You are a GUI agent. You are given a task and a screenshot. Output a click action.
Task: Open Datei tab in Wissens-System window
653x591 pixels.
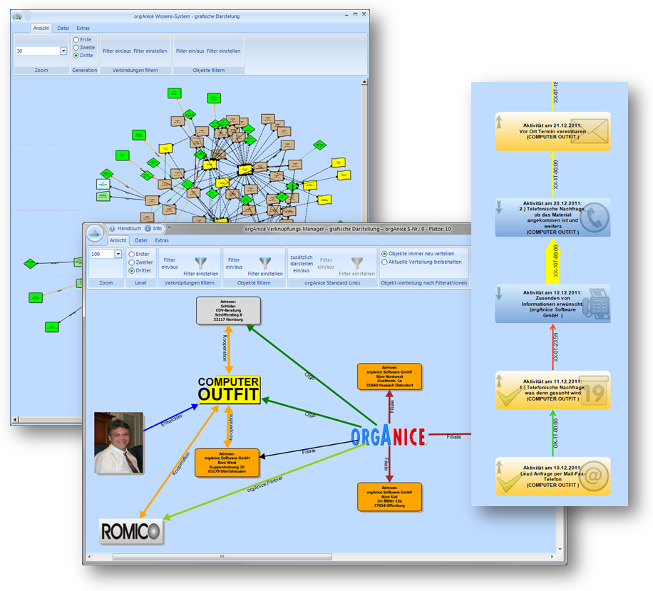click(63, 28)
